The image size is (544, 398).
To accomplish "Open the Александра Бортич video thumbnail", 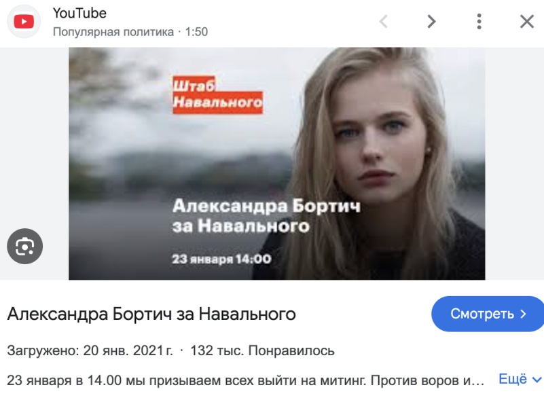I will [x=277, y=164].
